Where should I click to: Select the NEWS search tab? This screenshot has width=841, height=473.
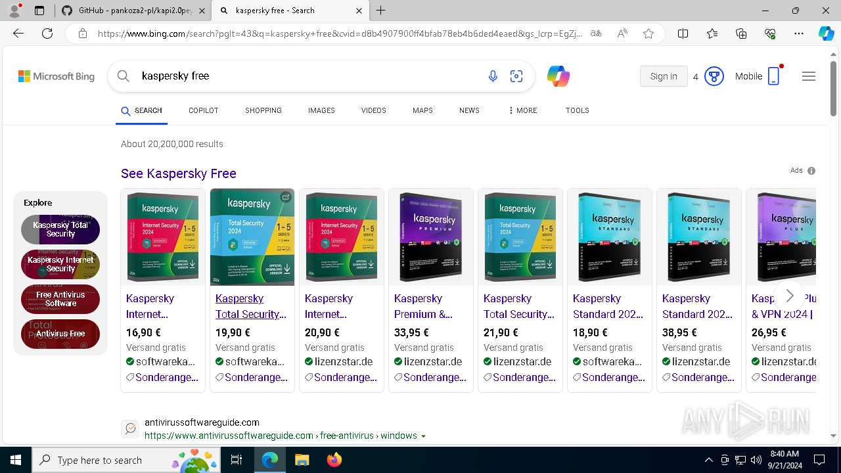(469, 110)
